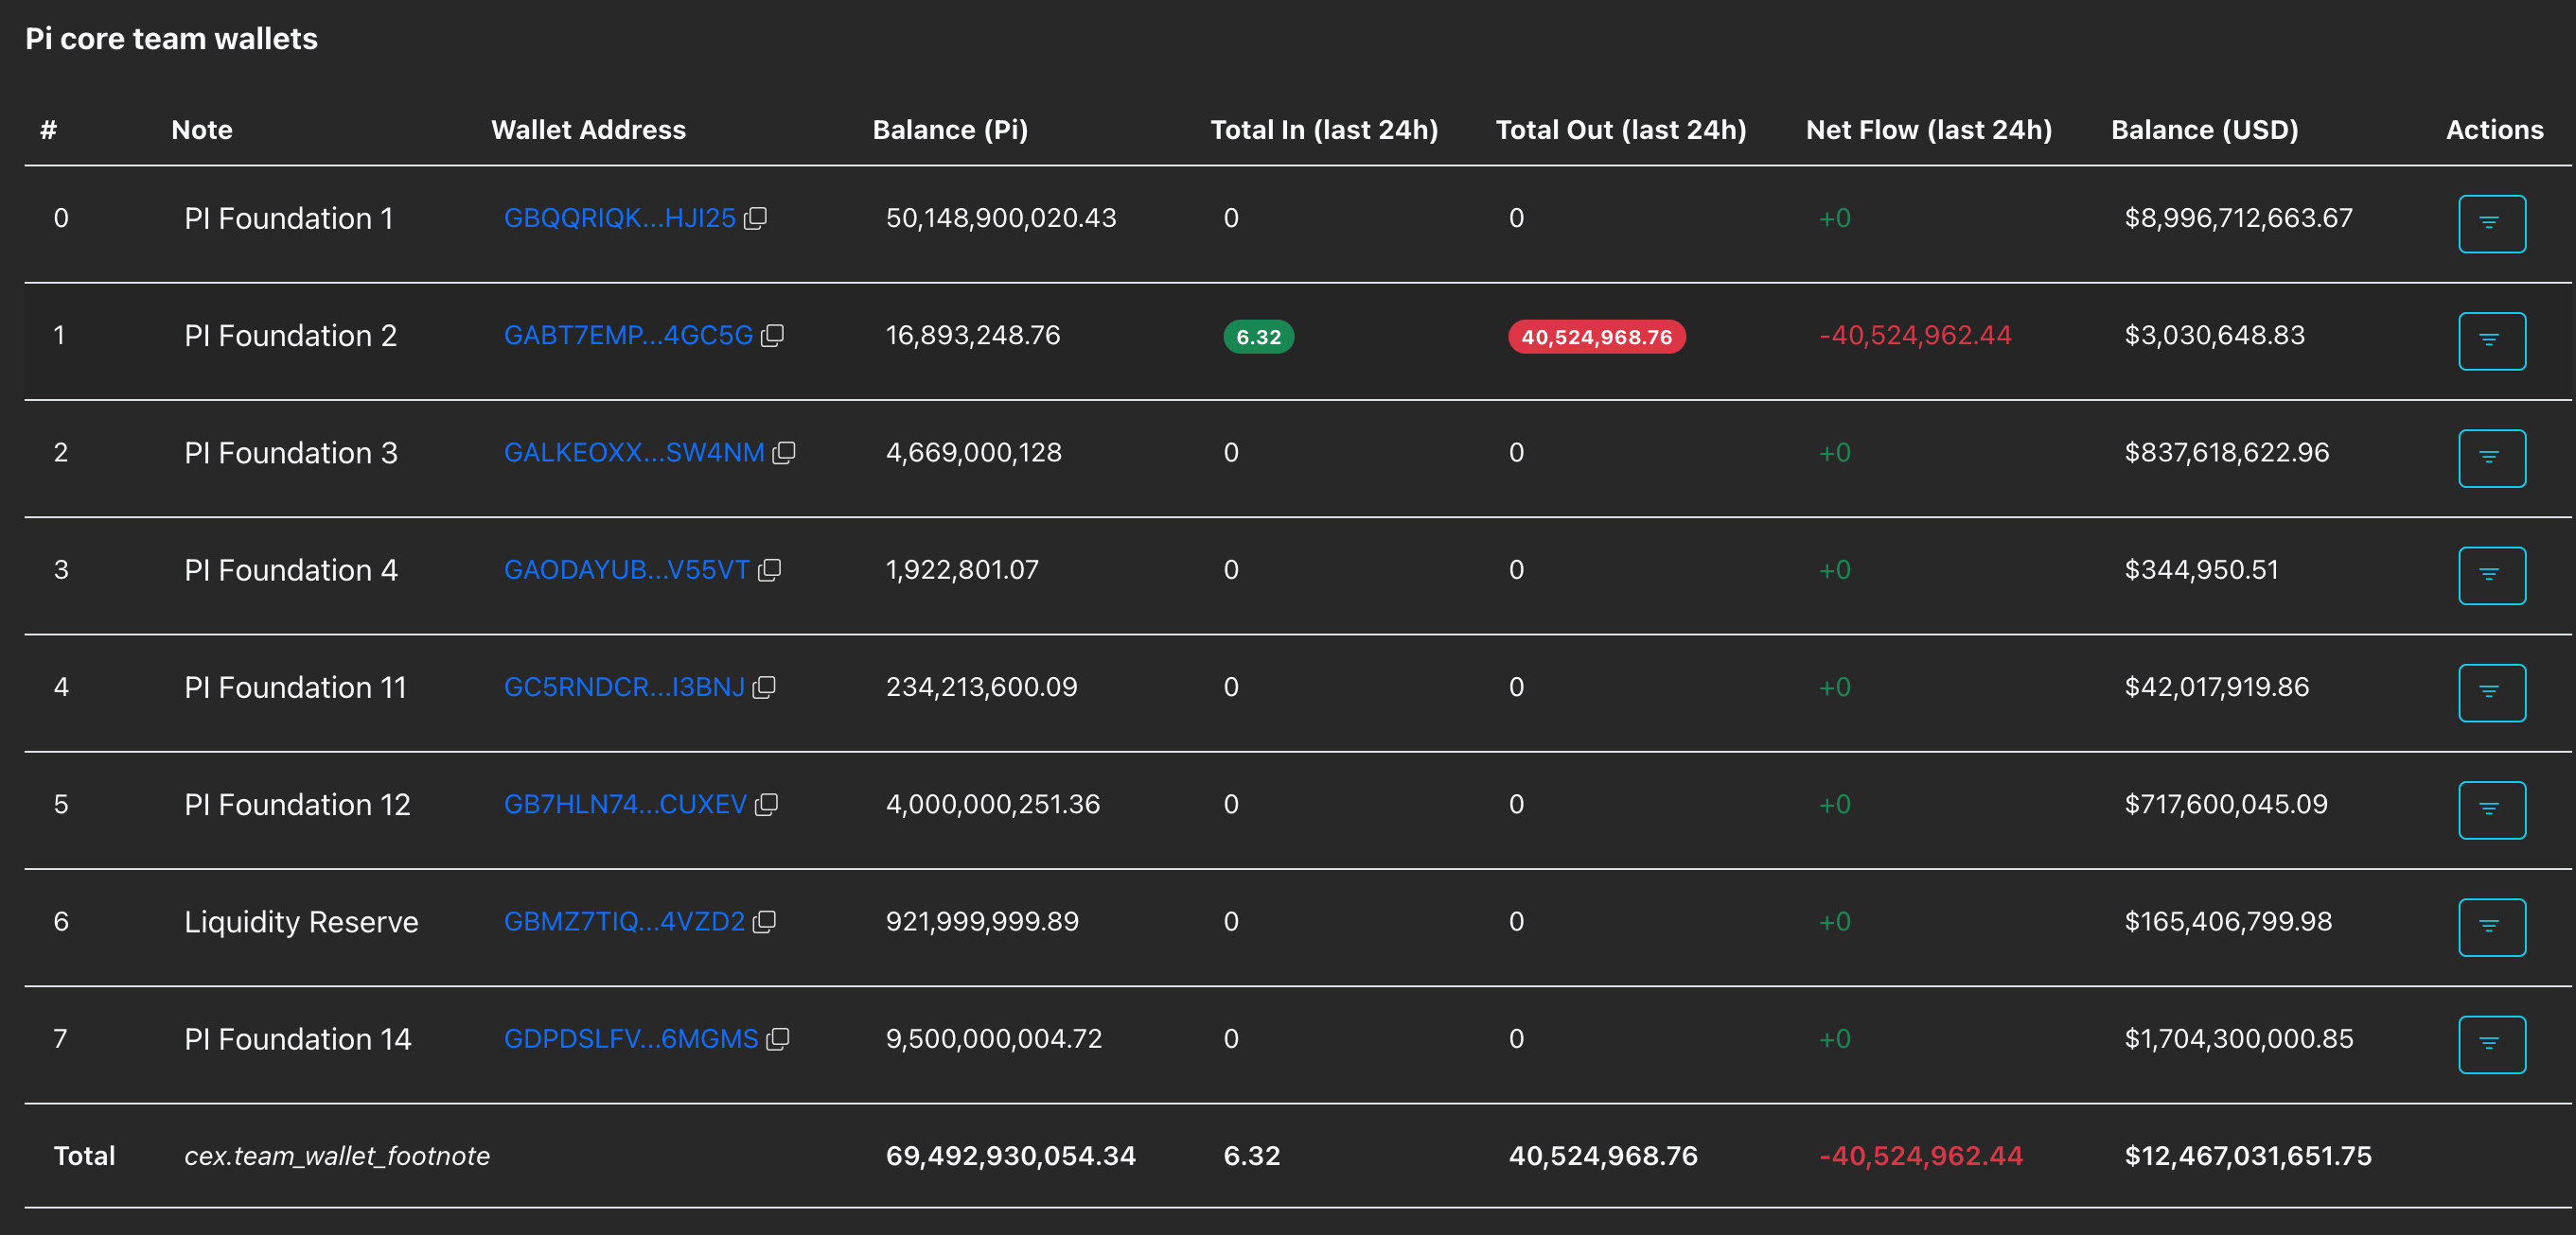Copy the Liquidity Reserve wallet address
Screen dimensions: 2576x1235
[764, 921]
